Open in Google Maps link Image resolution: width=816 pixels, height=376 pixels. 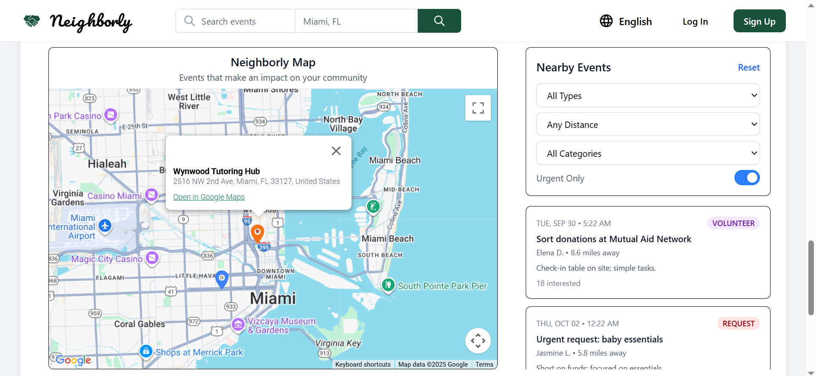point(209,197)
